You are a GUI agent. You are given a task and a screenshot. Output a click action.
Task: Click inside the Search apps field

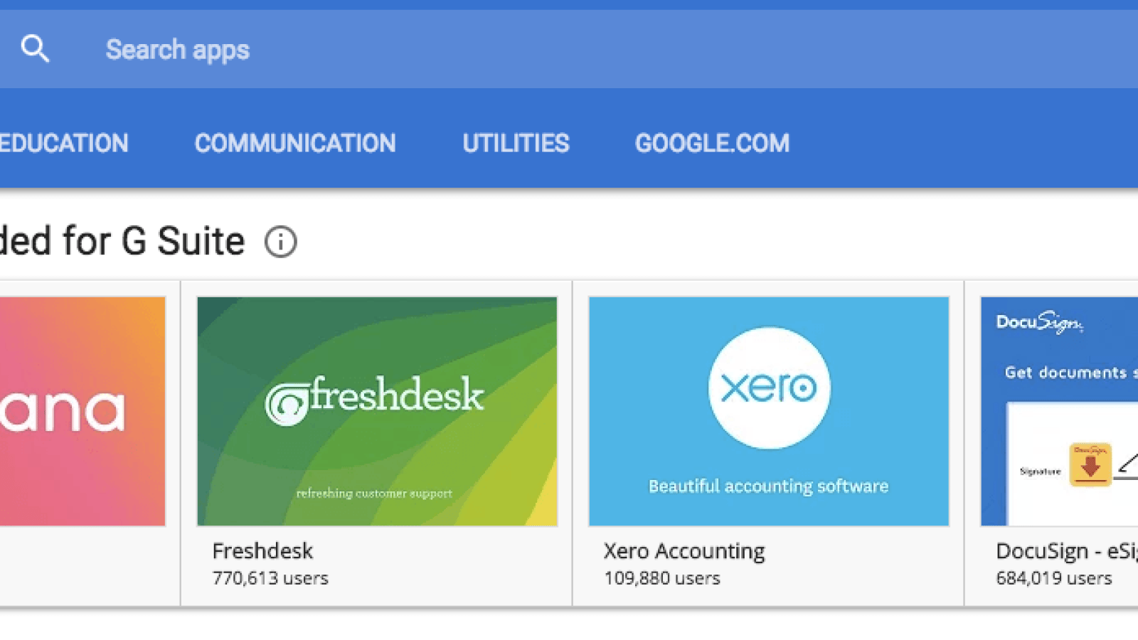point(284,48)
